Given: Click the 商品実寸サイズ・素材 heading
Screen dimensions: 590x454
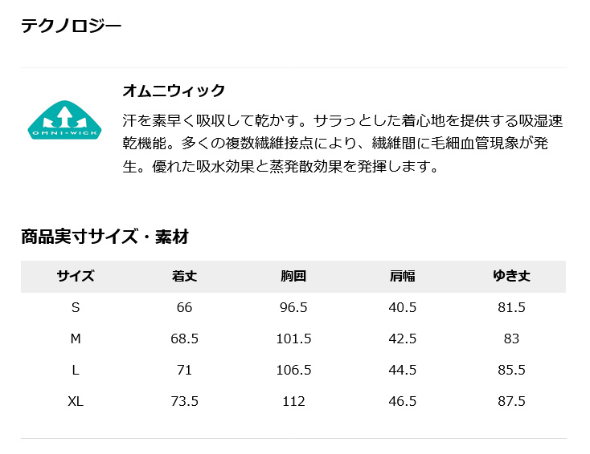Looking at the screenshot, I should click(x=104, y=237).
